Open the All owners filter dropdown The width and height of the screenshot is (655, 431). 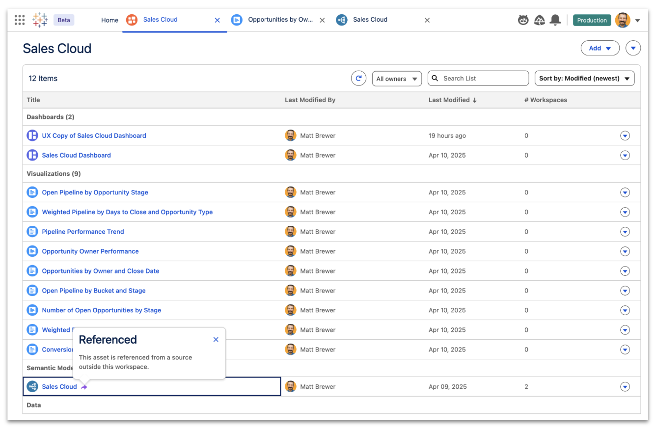pos(397,79)
